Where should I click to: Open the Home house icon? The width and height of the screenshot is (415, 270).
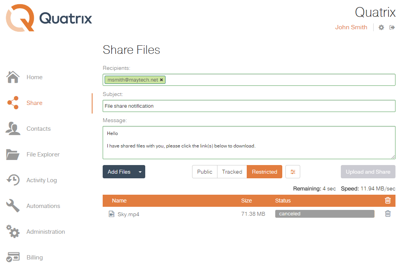tap(13, 77)
